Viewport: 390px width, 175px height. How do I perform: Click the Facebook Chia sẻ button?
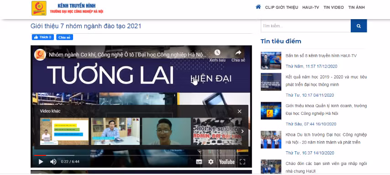[x=64, y=37]
